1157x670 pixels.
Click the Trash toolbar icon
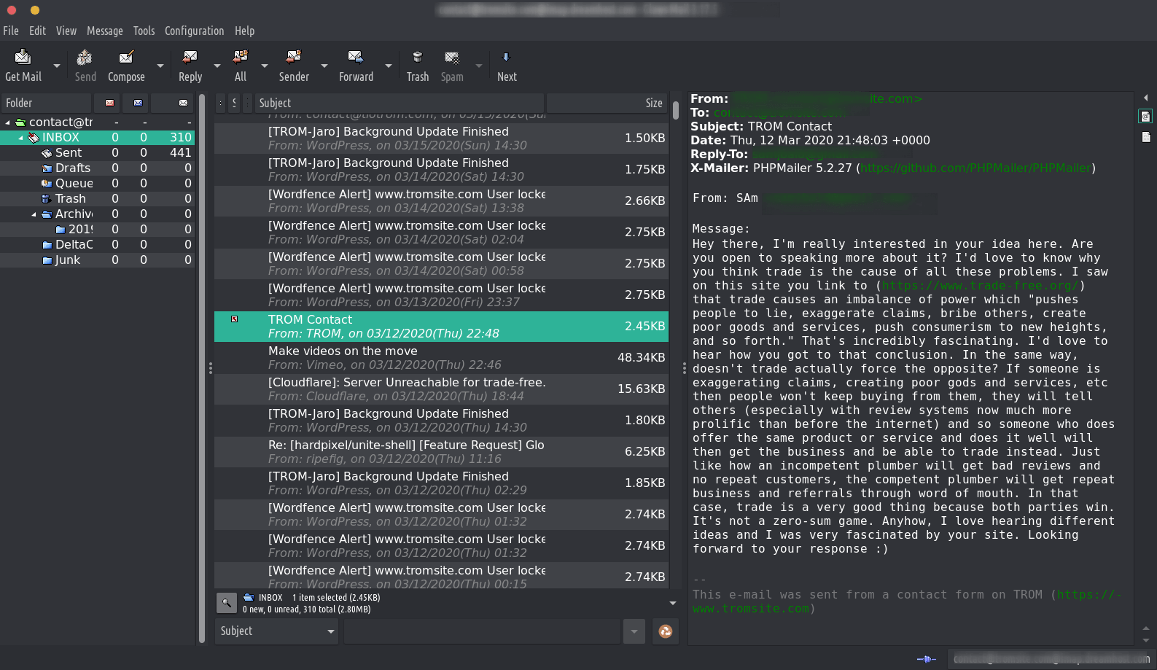click(x=418, y=57)
